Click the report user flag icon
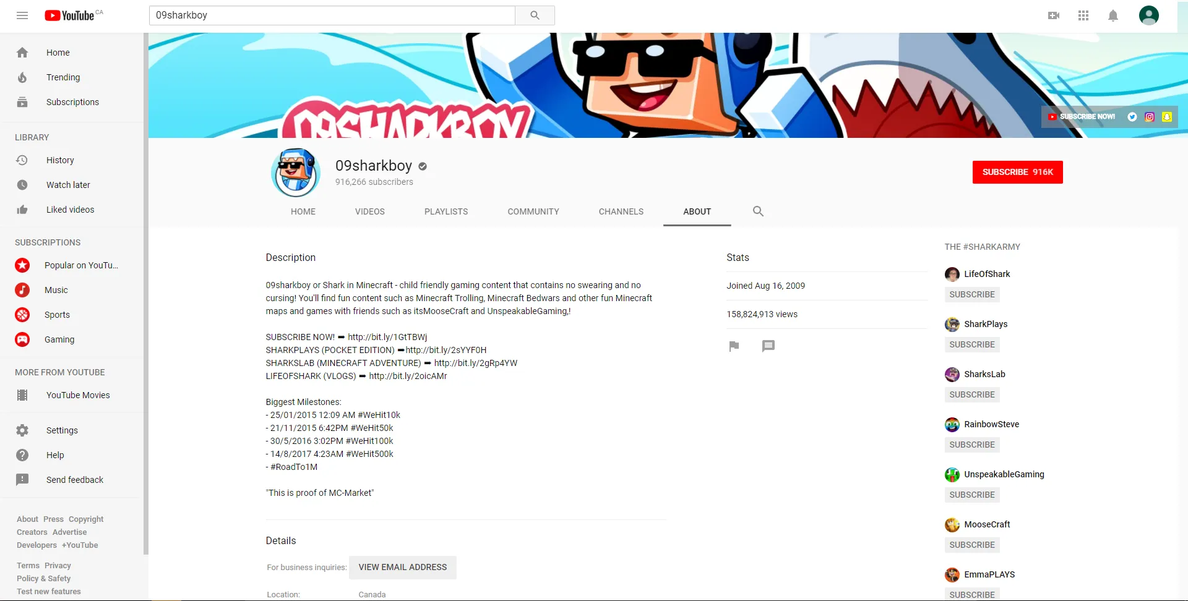1188x601 pixels. click(x=734, y=346)
